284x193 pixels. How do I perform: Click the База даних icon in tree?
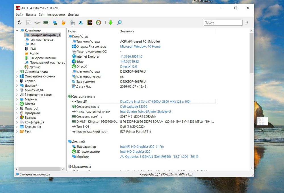pos(22,127)
